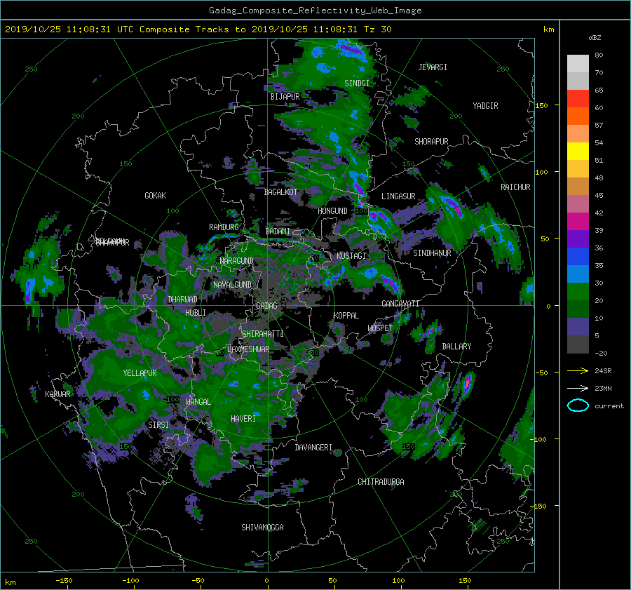This screenshot has width=631, height=590.
Task: Click the YELLAPUR city label
Action: click(x=140, y=373)
